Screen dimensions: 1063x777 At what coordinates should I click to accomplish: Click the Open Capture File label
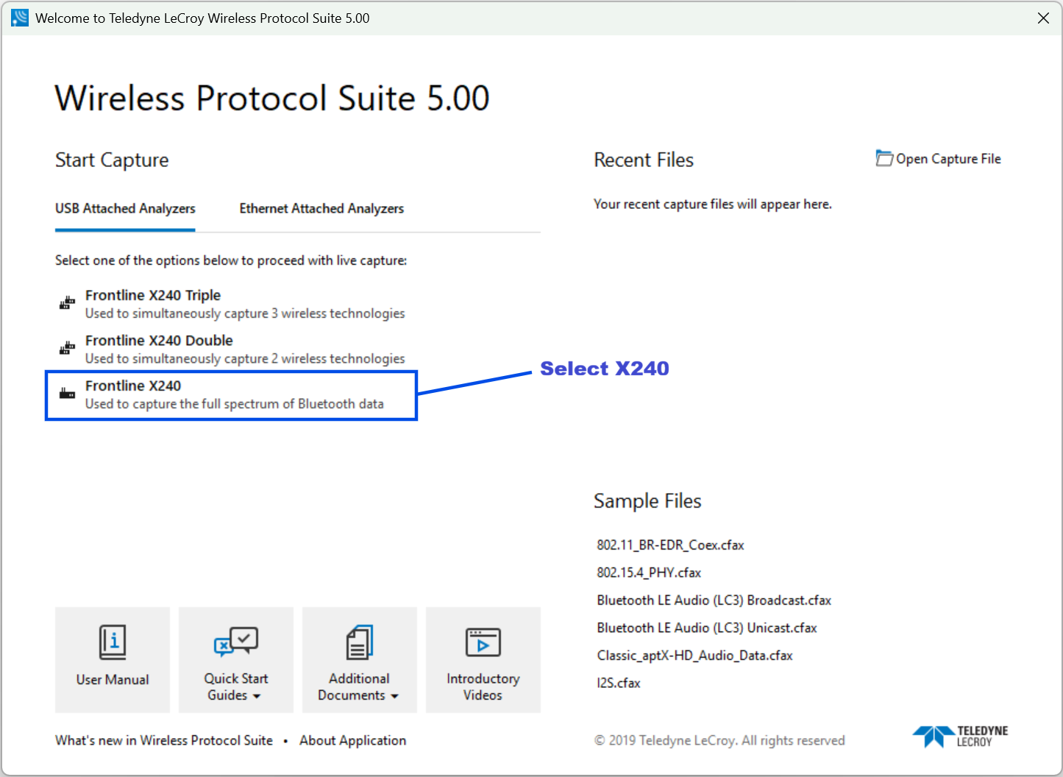coord(948,159)
